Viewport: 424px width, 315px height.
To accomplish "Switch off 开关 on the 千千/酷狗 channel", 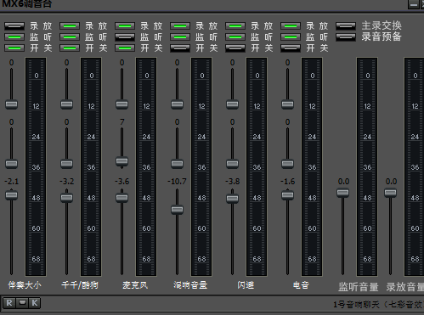I will 70,48.
